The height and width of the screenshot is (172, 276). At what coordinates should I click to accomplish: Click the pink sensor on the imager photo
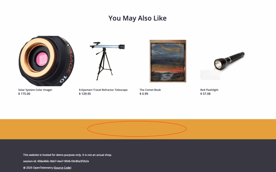click(x=42, y=59)
